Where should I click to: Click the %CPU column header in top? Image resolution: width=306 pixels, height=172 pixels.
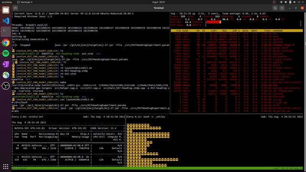pyautogui.click(x=245, y=31)
